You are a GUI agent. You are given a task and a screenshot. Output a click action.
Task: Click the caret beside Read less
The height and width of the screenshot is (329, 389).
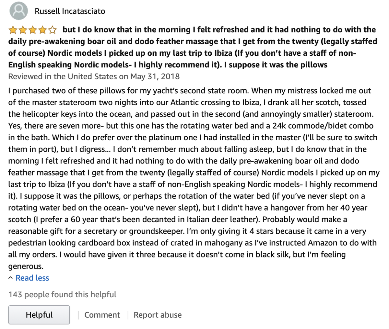pyautogui.click(x=11, y=278)
